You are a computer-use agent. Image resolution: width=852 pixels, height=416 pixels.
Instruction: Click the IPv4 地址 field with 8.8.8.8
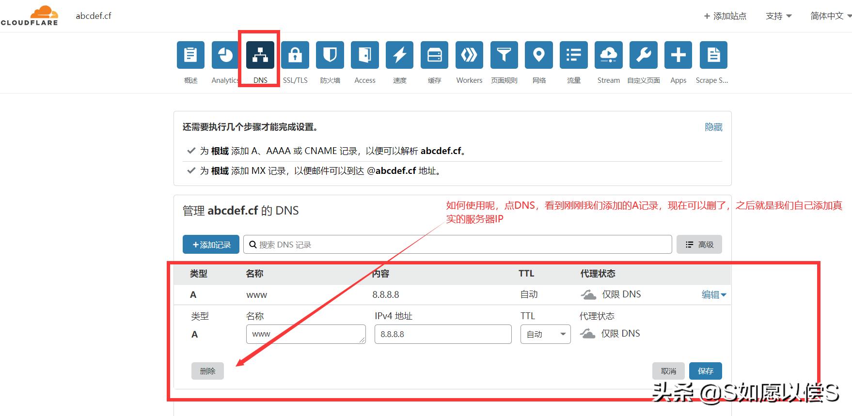pos(443,334)
